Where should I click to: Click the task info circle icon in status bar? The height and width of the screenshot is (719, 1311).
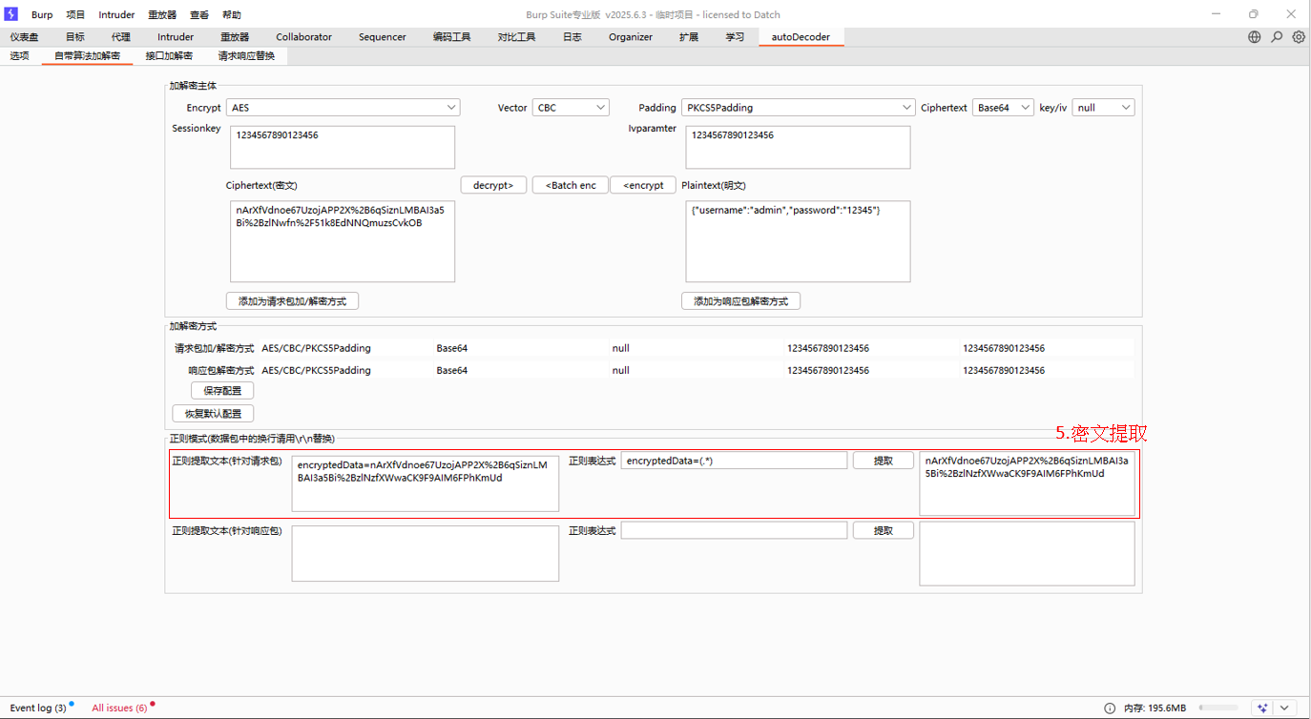pyautogui.click(x=1110, y=708)
